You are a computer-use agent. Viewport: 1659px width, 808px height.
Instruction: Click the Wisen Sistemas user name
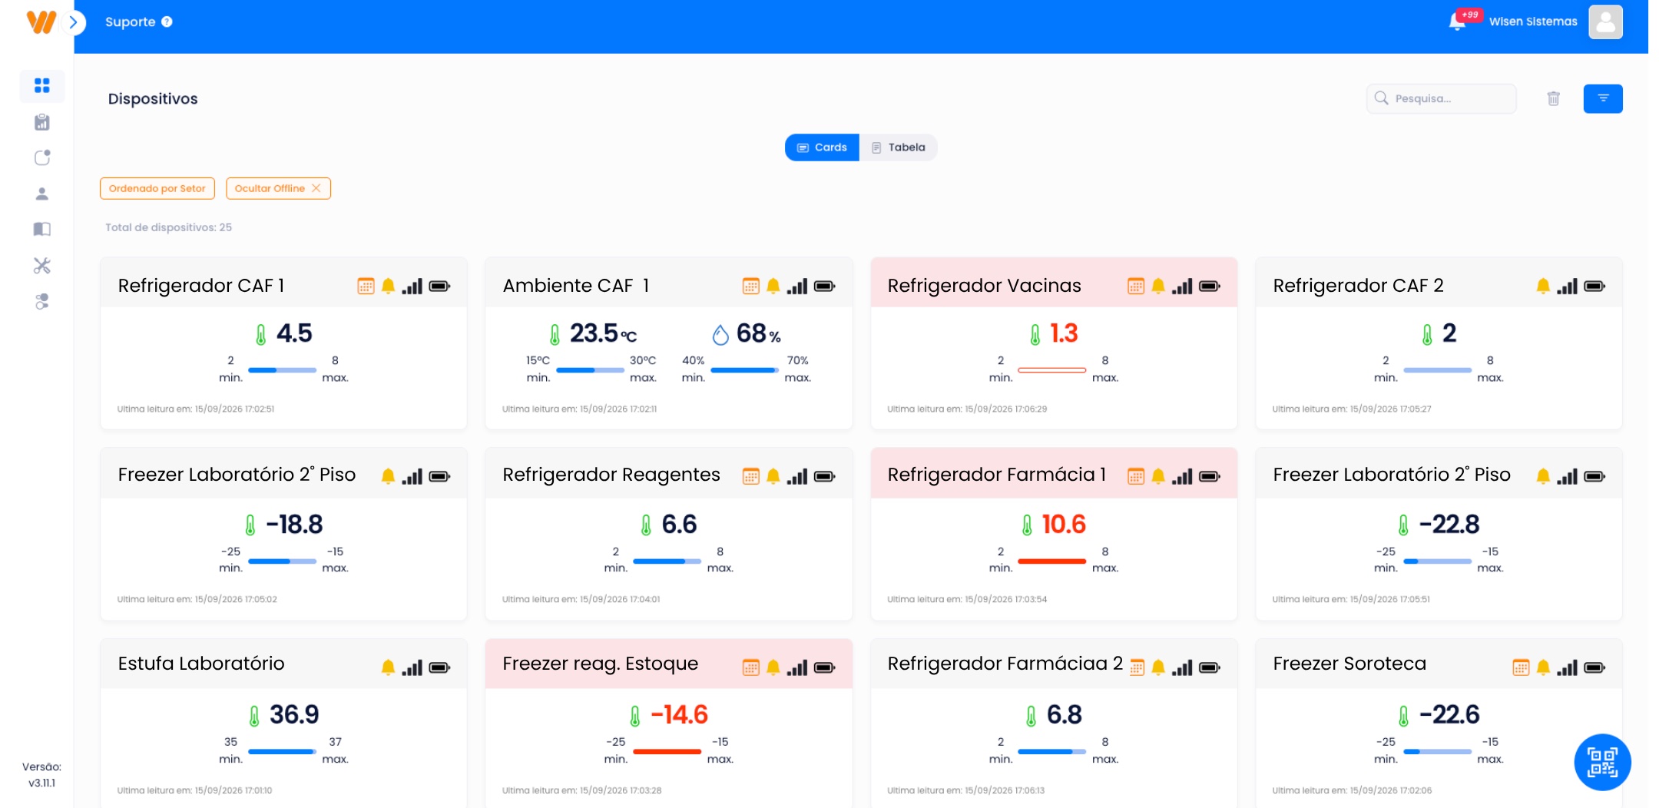click(x=1533, y=22)
